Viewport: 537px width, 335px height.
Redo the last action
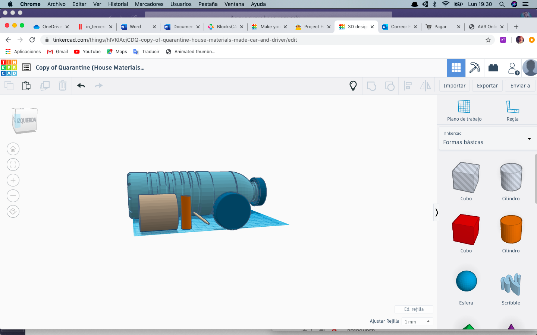98,86
